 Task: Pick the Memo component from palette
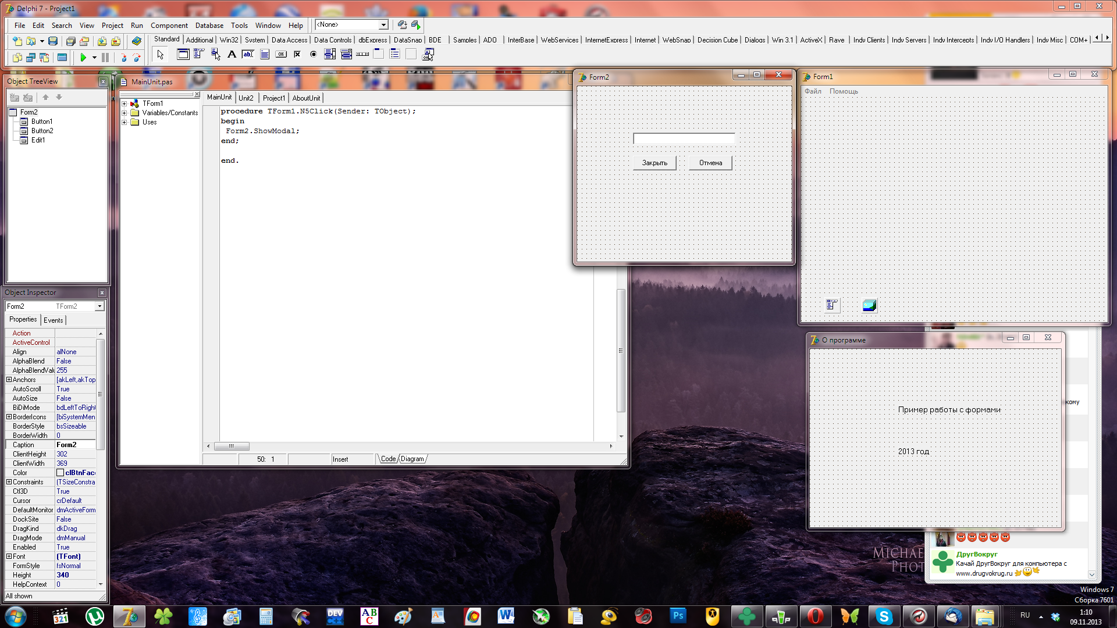(x=264, y=55)
